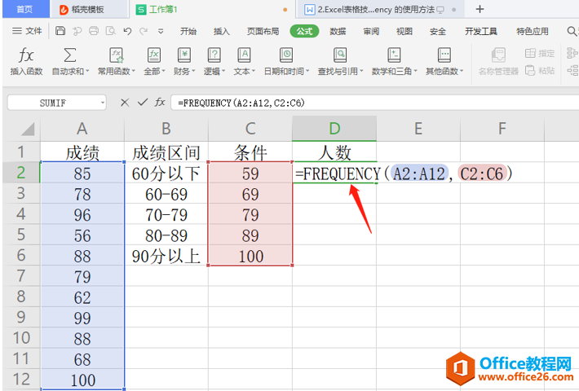Click cell C6 containing 100
The image size is (579, 391).
tap(250, 256)
